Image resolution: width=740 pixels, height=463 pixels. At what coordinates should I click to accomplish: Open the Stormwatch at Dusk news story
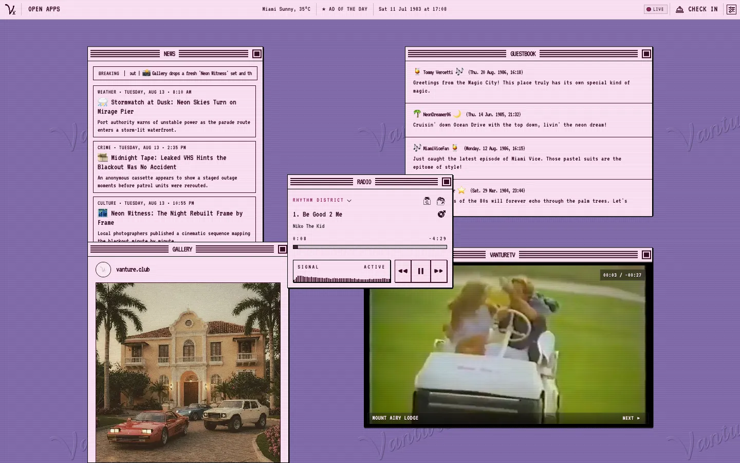point(174,111)
